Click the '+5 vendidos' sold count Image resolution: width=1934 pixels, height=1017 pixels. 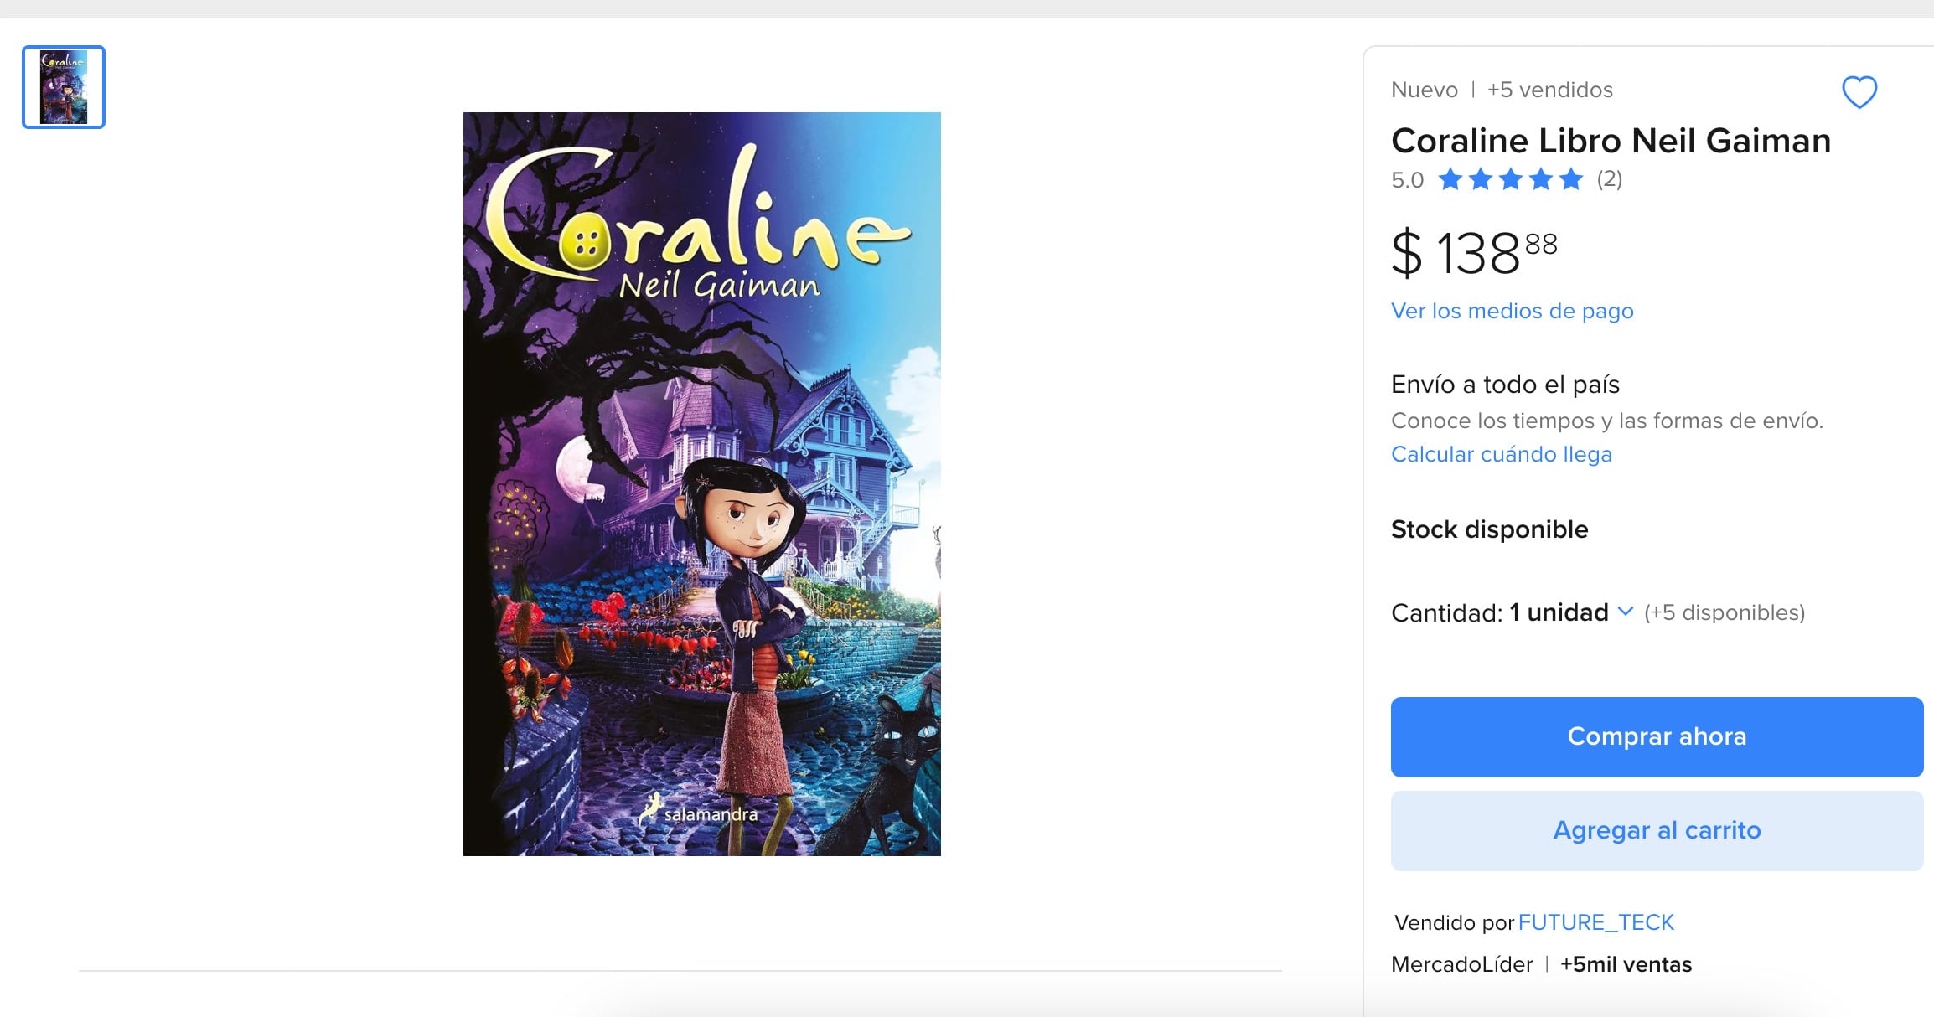1549,90
